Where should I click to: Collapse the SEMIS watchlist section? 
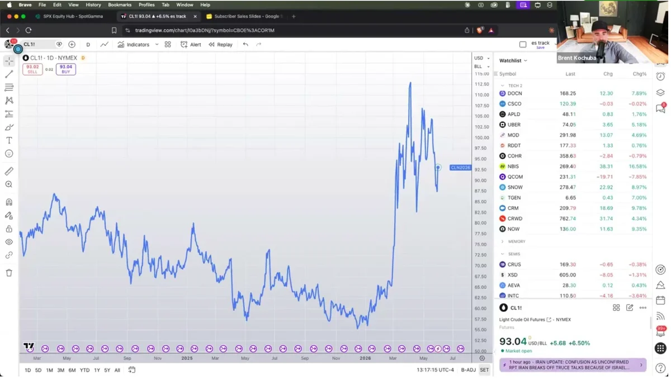503,254
